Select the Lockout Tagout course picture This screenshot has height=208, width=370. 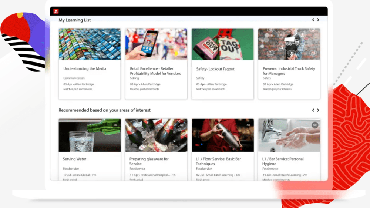pos(222,44)
